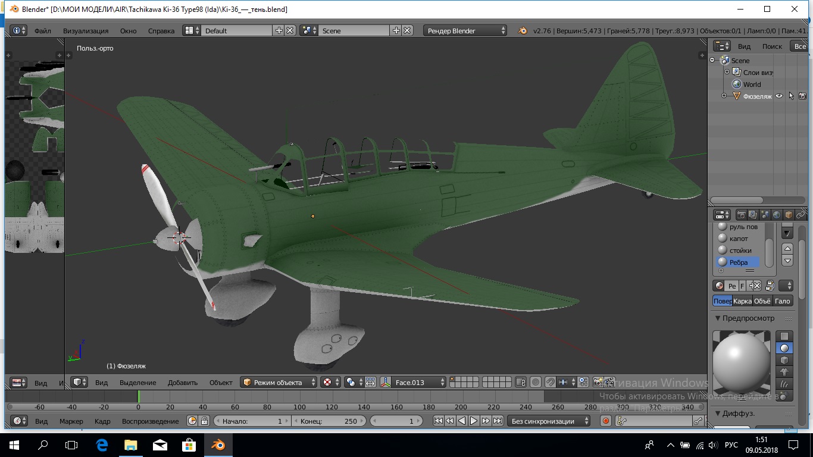The height and width of the screenshot is (457, 813).
Task: Open the Object properties cube icon
Action: (789, 215)
